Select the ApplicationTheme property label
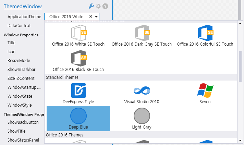 point(24,17)
